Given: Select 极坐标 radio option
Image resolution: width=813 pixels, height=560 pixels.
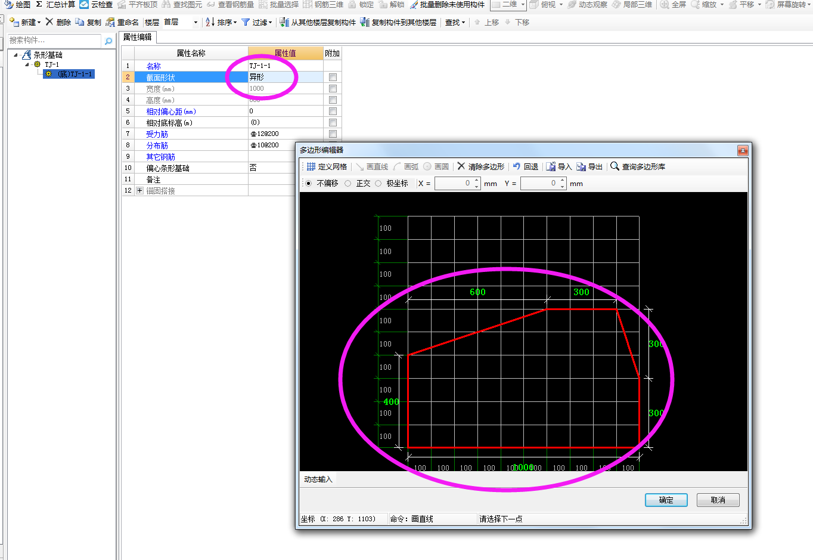Looking at the screenshot, I should pos(378,183).
